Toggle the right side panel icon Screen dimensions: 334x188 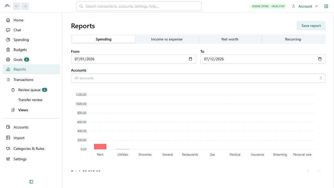[x=326, y=6]
